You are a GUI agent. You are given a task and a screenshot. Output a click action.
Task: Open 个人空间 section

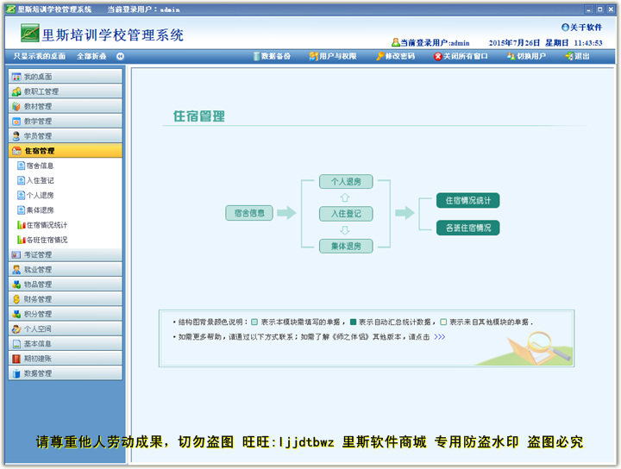click(66, 328)
